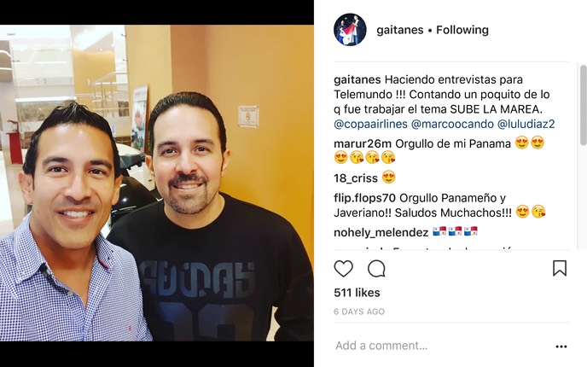This screenshot has height=367, width=587.
Task: View the list of 511 likes
Action: (x=357, y=293)
